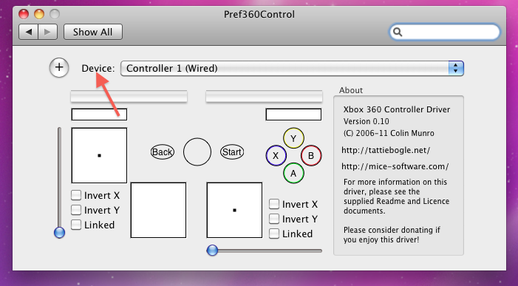This screenshot has height=286, width=518.
Task: Click the yellow Y button indicator
Action: [x=293, y=138]
